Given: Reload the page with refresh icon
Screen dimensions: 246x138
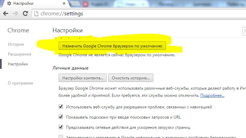Looking at the screenshot, I should click(x=25, y=14).
